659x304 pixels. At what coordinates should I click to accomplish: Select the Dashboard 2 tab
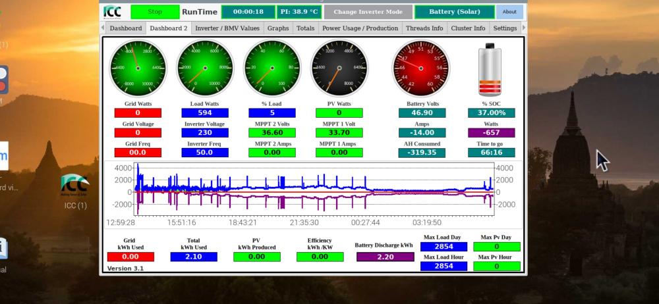pyautogui.click(x=169, y=28)
